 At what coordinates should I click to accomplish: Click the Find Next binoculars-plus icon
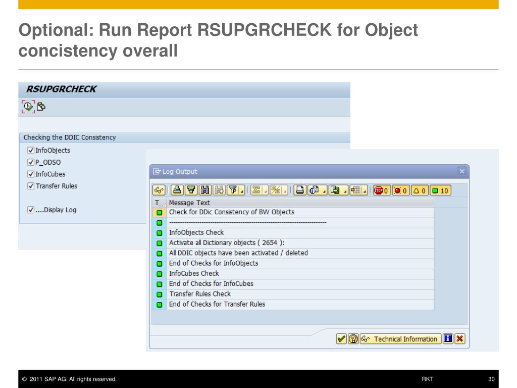click(x=219, y=190)
